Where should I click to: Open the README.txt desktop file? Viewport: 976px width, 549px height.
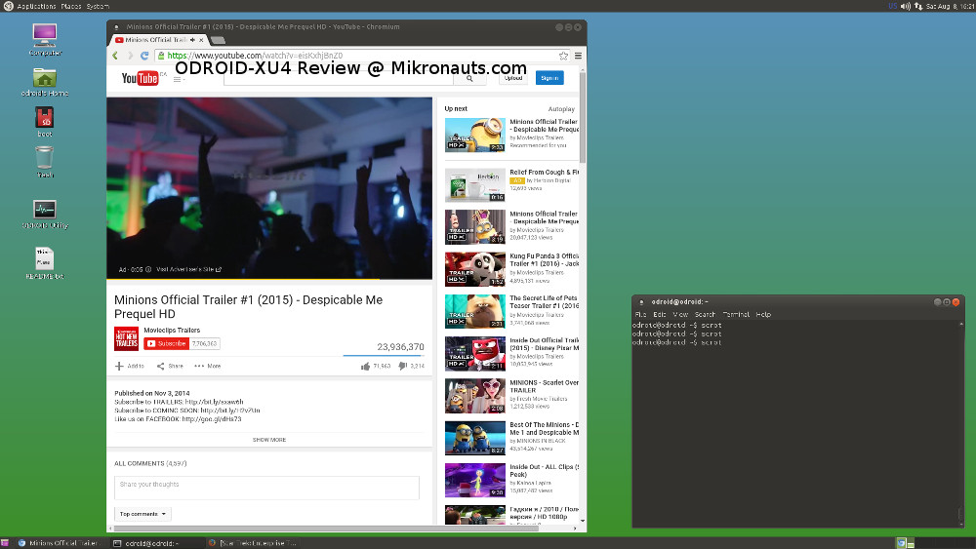(x=44, y=258)
